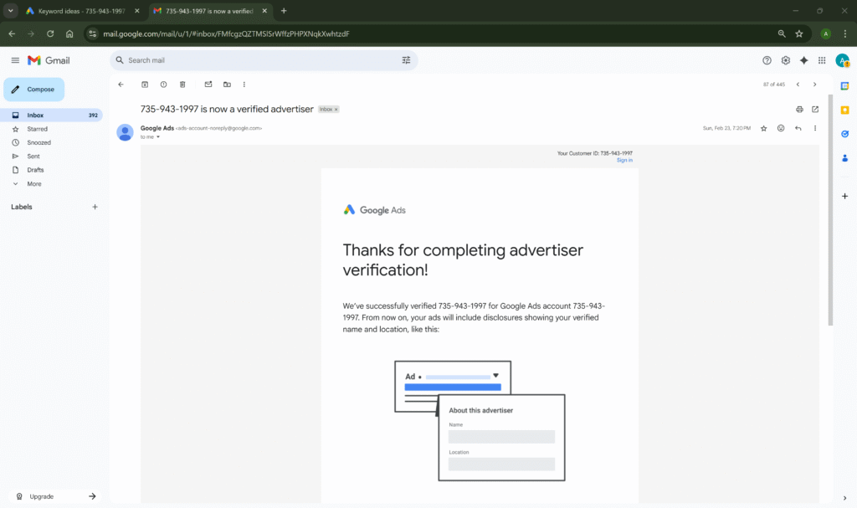Image resolution: width=857 pixels, height=508 pixels.
Task: Click the Sign in link in email
Action: tap(624, 160)
